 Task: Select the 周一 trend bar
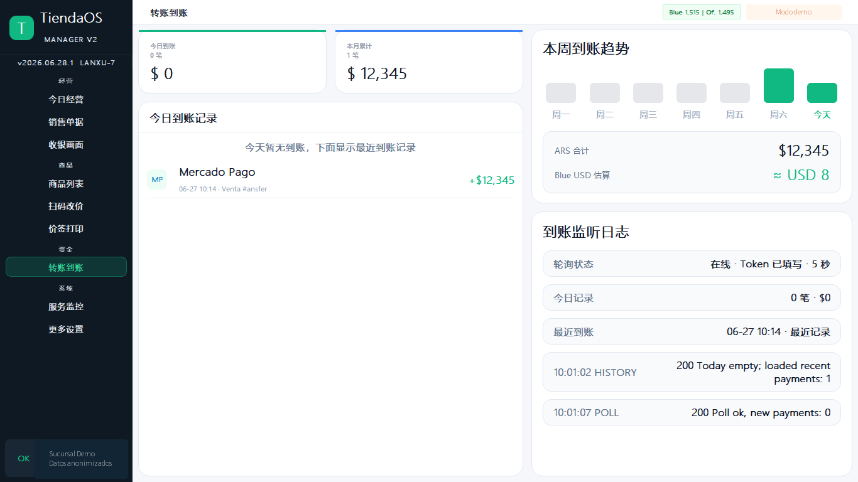pyautogui.click(x=561, y=93)
